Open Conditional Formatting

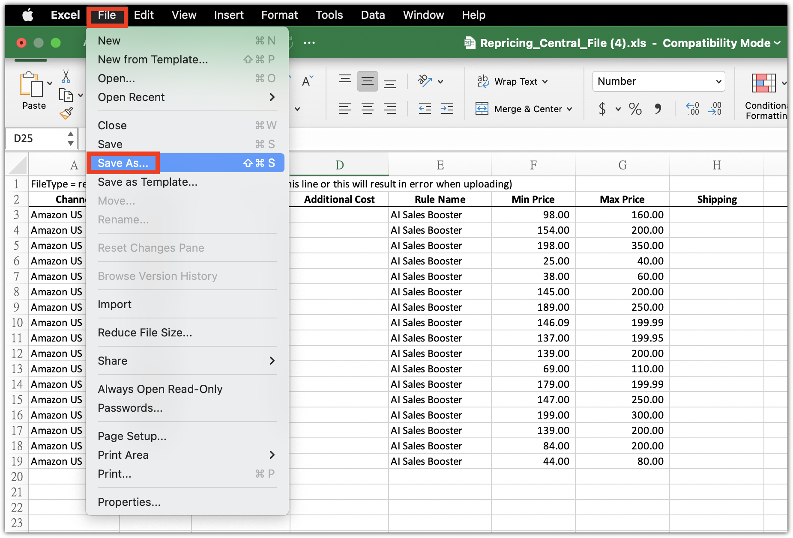click(766, 96)
